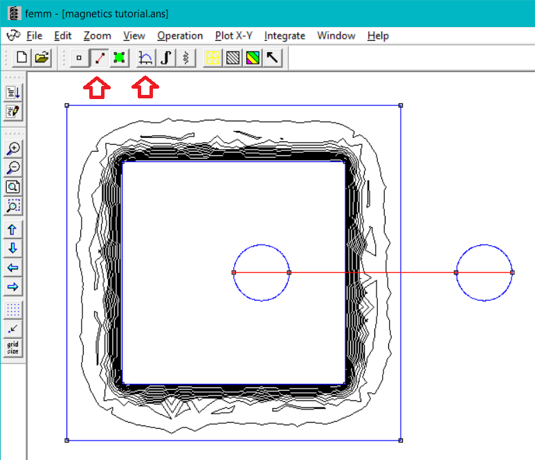Click the integral symbol icon
The image size is (535, 460).
click(x=166, y=57)
